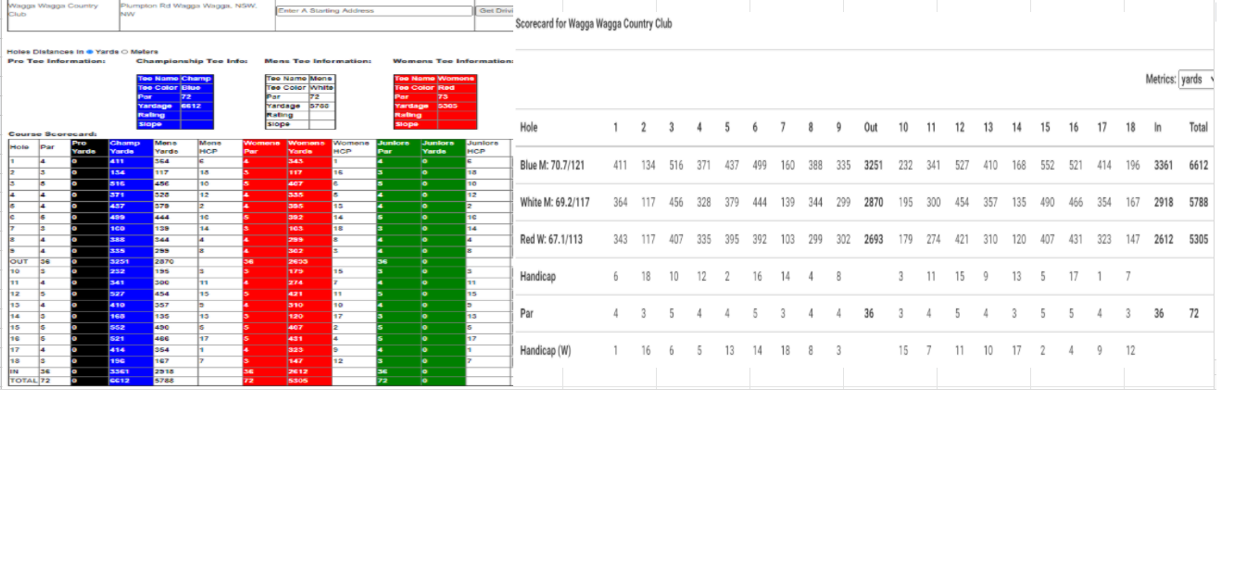Screen dimensions: 1234x565
Task: Click the Scorecard for Wagga Wagga Country Club title
Action: coord(594,23)
